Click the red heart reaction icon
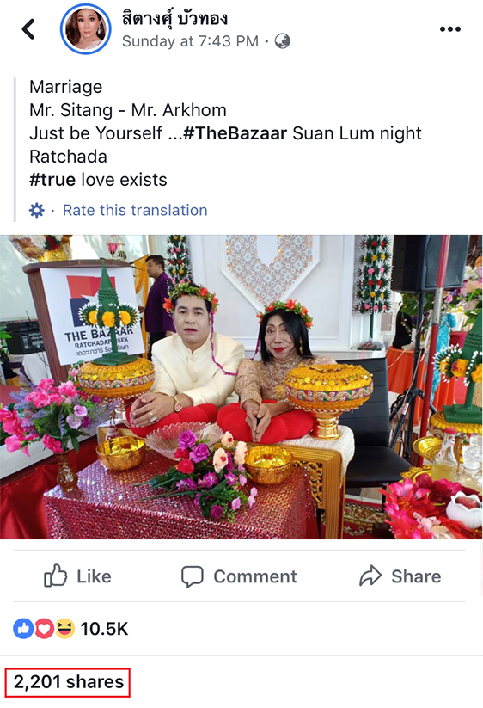 coord(44,629)
